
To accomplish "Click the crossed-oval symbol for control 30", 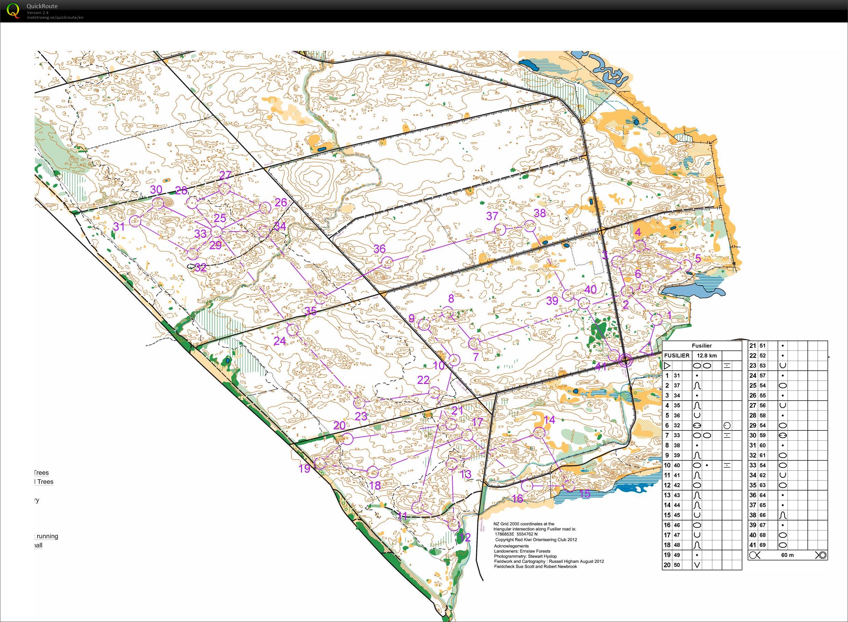I will click(783, 435).
